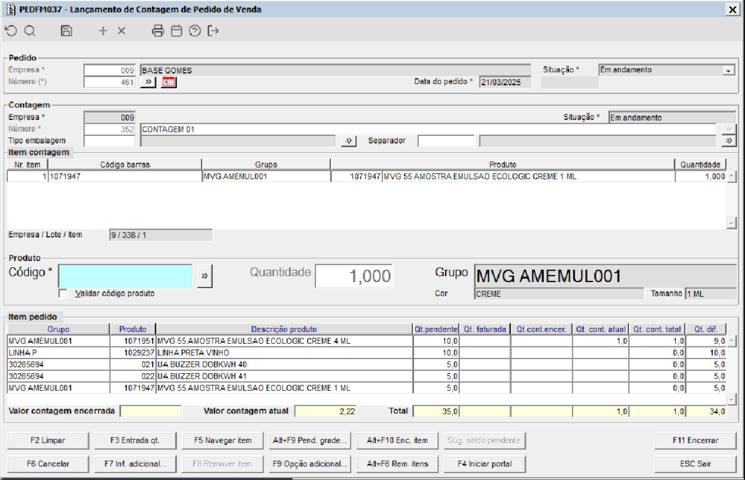Click the CONTAGEM 01 description field
The height and width of the screenshot is (480, 745).
pos(428,129)
